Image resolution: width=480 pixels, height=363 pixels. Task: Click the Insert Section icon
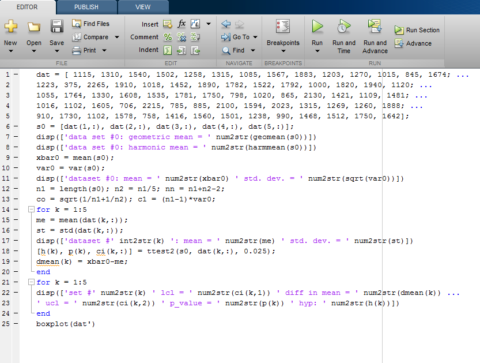pyautogui.click(x=168, y=24)
